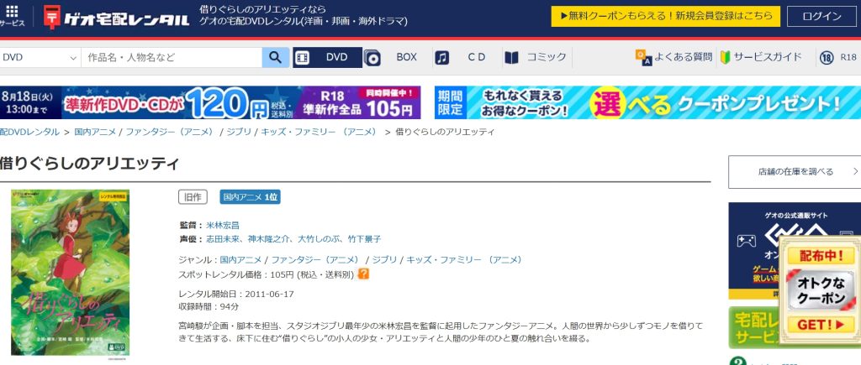This screenshot has height=365, width=861.
Task: Click the orange question mark help icon
Action: (363, 274)
